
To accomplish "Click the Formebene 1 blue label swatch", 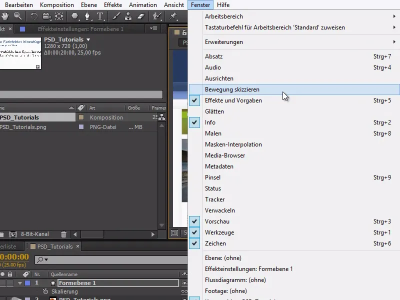I will (x=27, y=283).
